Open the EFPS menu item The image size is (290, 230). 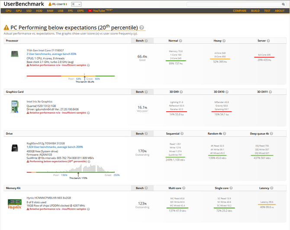(x=81, y=11)
